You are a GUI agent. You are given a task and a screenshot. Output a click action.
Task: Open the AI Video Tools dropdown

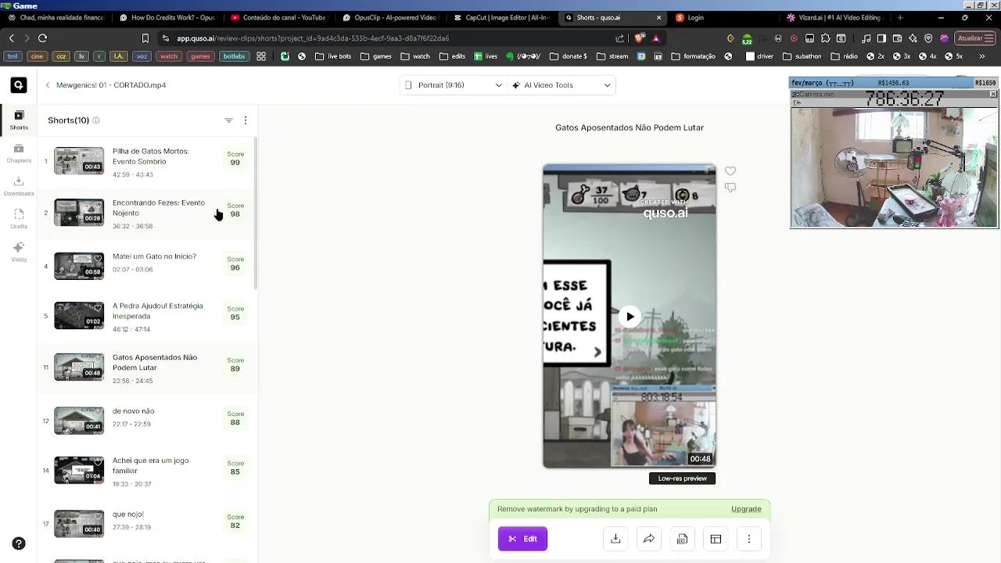pos(561,85)
